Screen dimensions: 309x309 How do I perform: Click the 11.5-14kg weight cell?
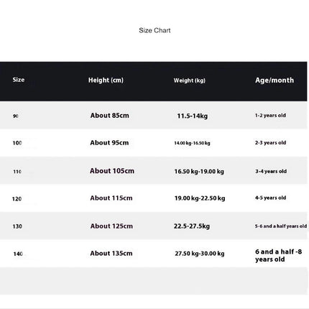(x=193, y=116)
